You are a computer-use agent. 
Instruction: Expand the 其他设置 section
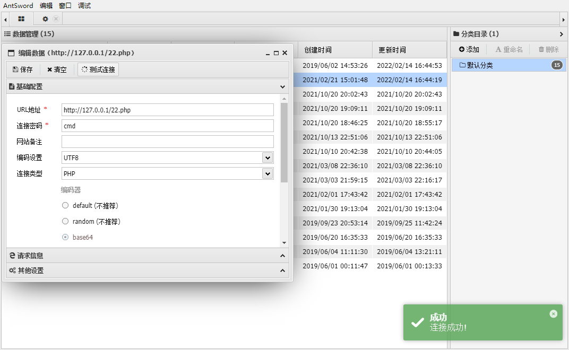[283, 270]
